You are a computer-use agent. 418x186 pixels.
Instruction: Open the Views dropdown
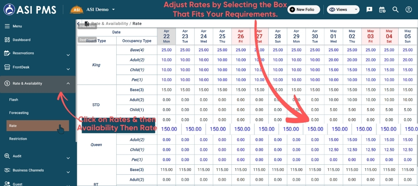(343, 9)
